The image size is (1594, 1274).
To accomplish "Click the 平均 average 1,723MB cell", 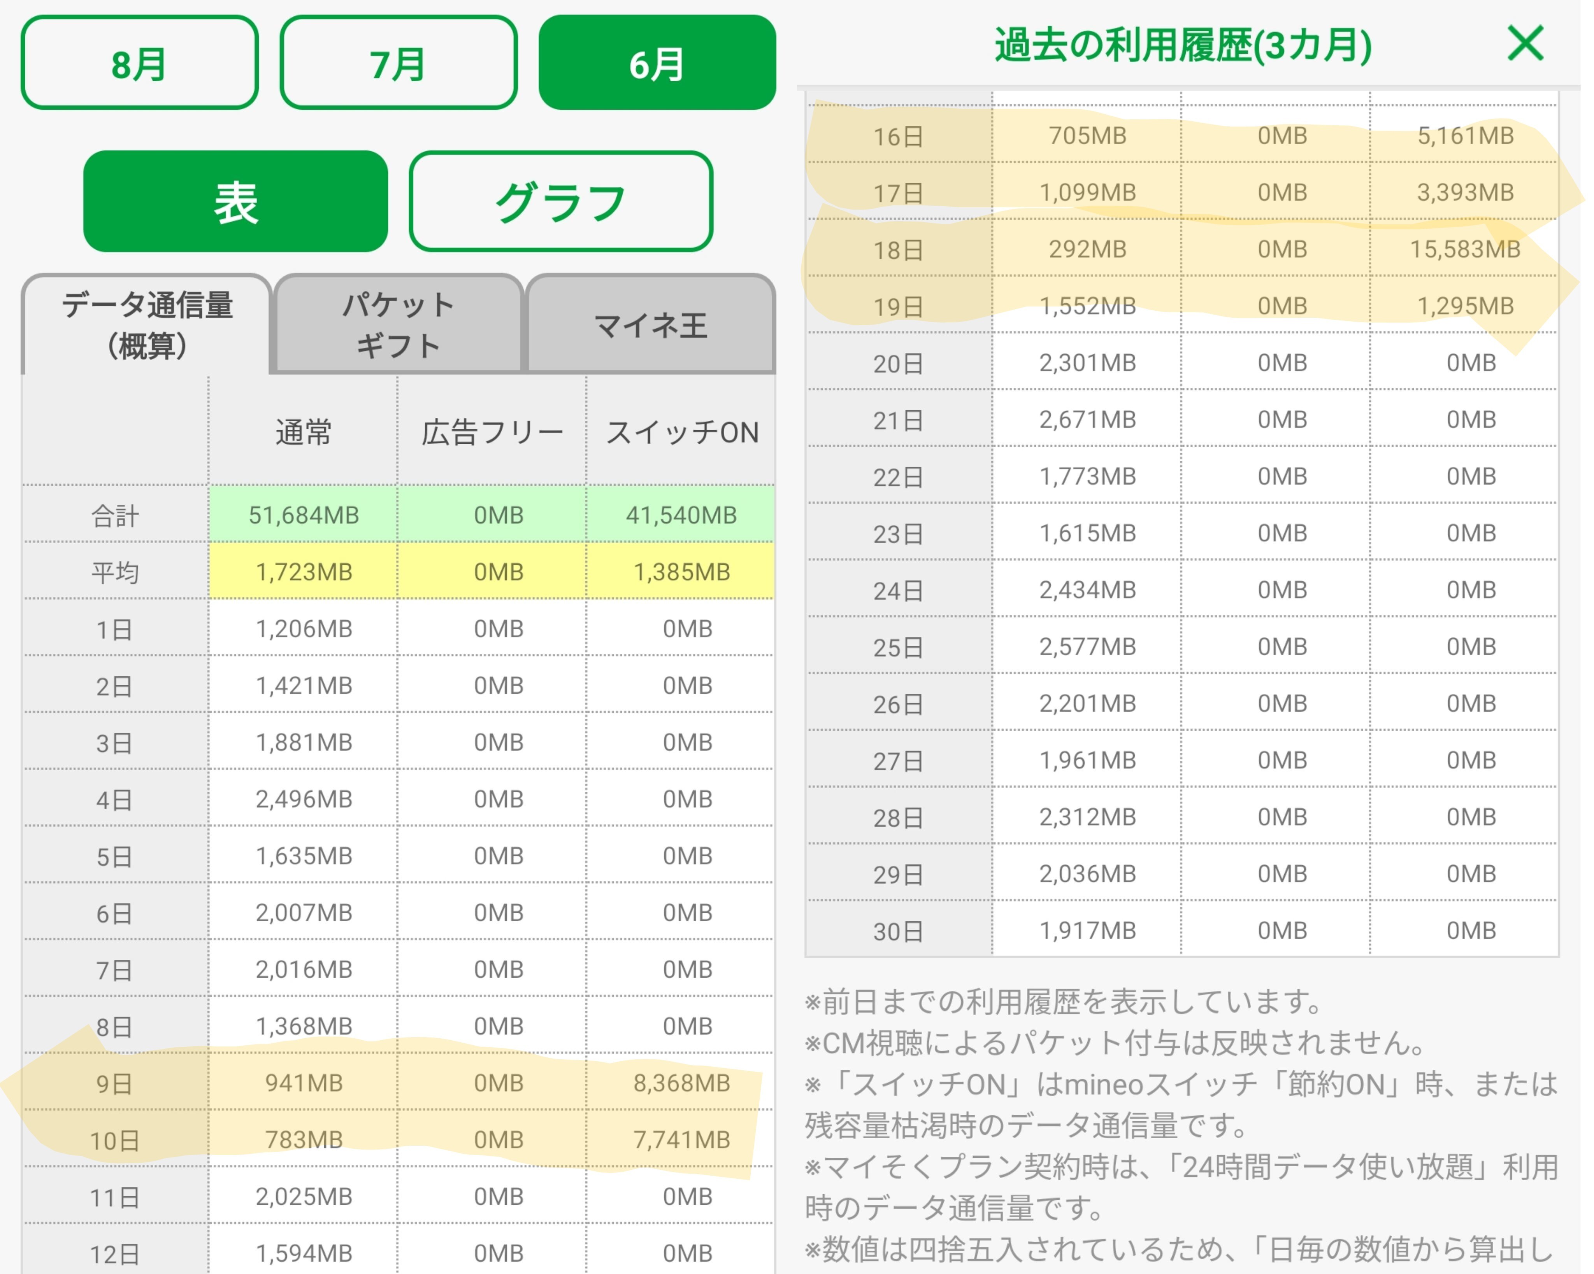I will pos(303,572).
